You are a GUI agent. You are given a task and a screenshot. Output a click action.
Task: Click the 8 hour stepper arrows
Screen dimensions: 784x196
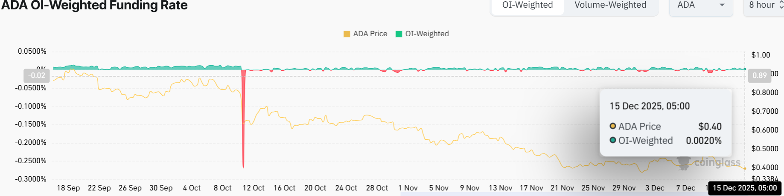point(781,5)
